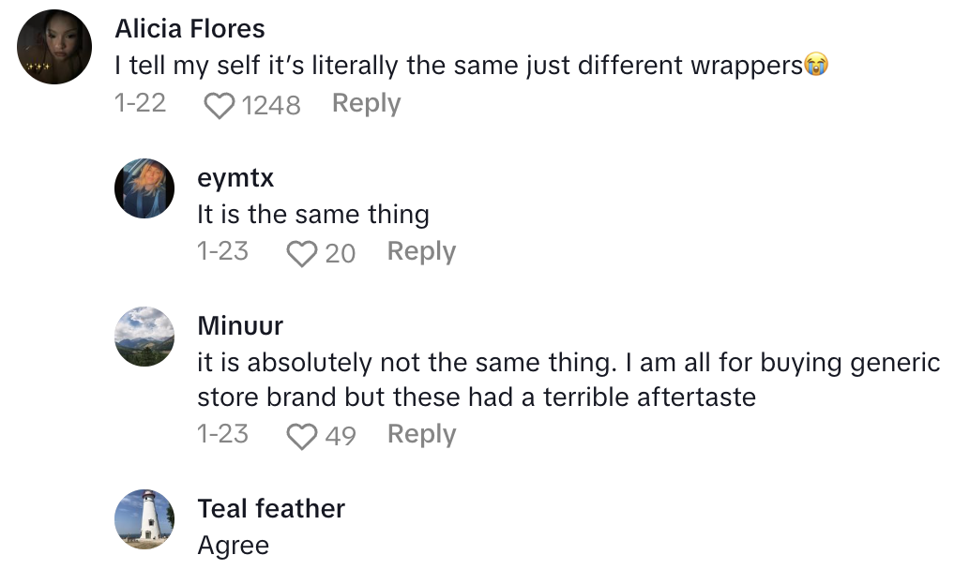Open Teal feather's lighthouse avatar
The height and width of the screenshot is (570, 970).
pos(144,518)
